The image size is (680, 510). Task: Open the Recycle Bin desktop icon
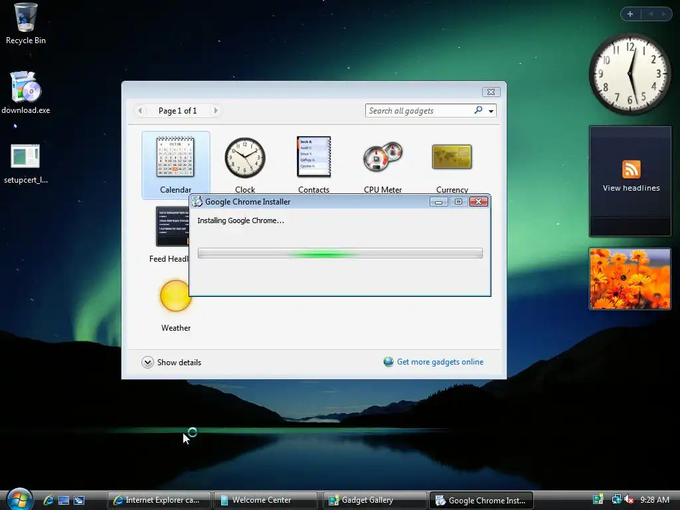pyautogui.click(x=26, y=17)
